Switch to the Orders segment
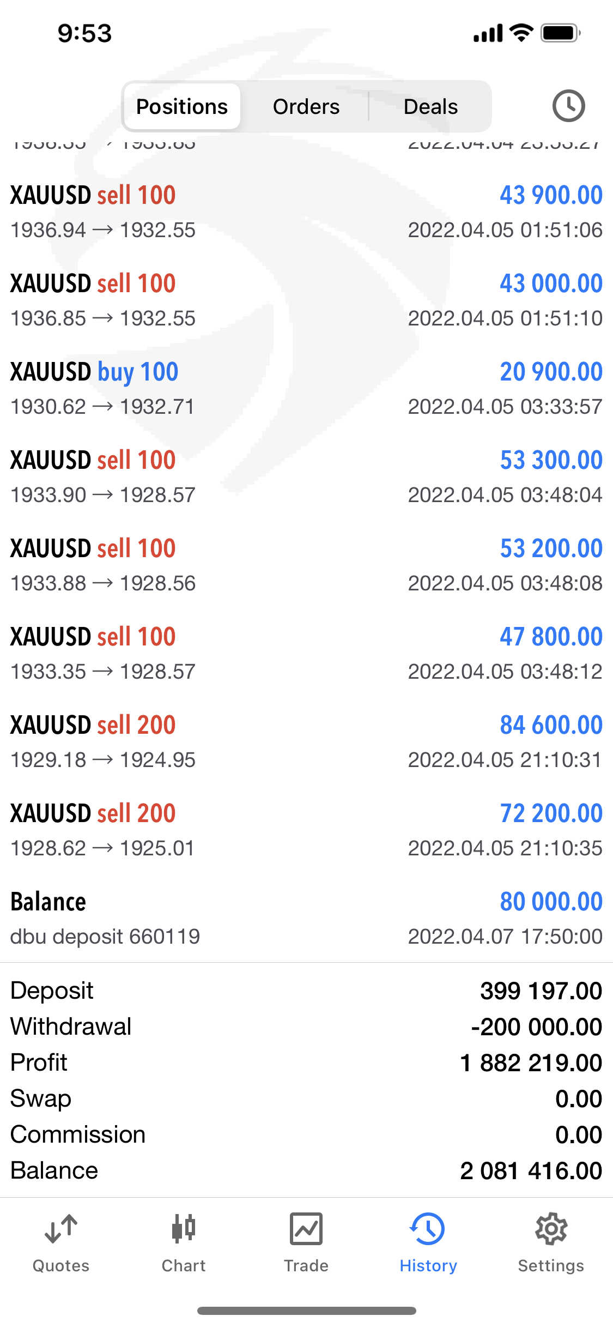The image size is (613, 1328). 306,106
